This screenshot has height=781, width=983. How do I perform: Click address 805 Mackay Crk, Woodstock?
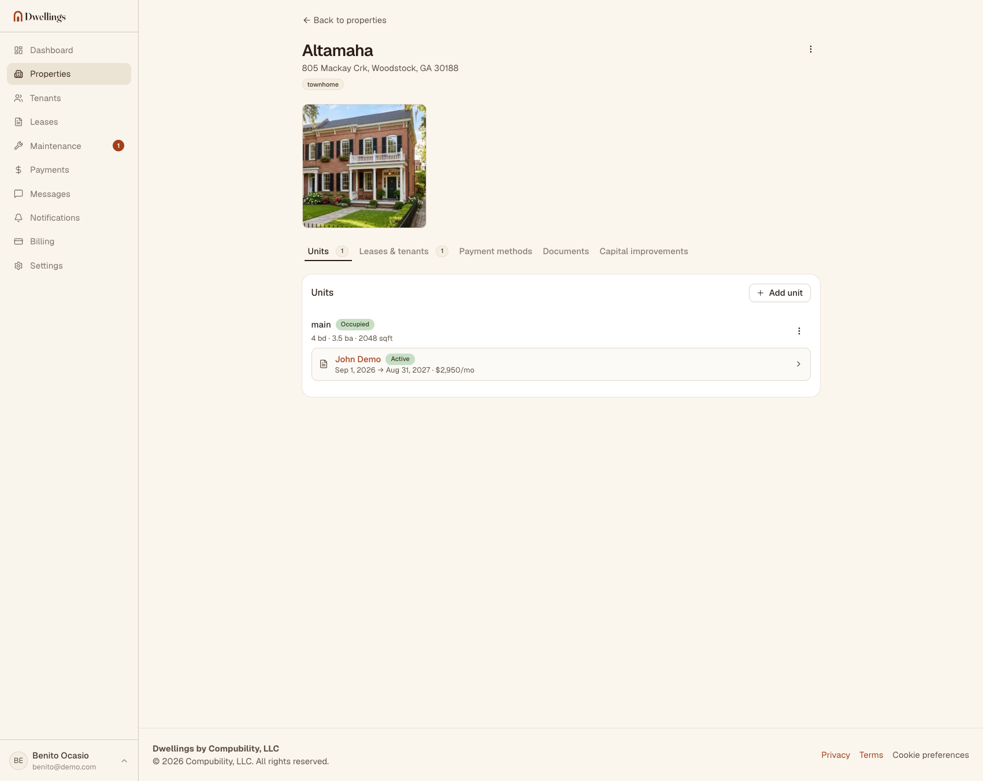[x=380, y=68]
